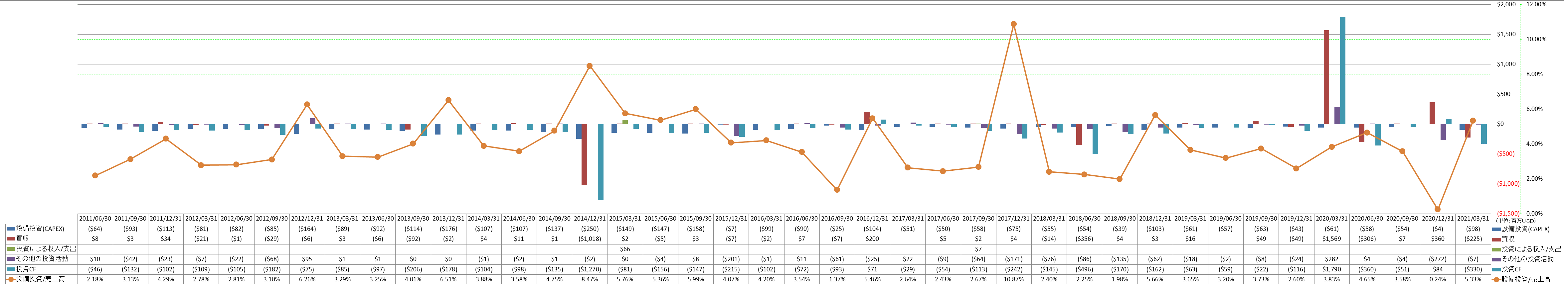Click the lowest orange line marker at 2020/12/31
This screenshot has height=285, width=1564.
pos(1437,209)
